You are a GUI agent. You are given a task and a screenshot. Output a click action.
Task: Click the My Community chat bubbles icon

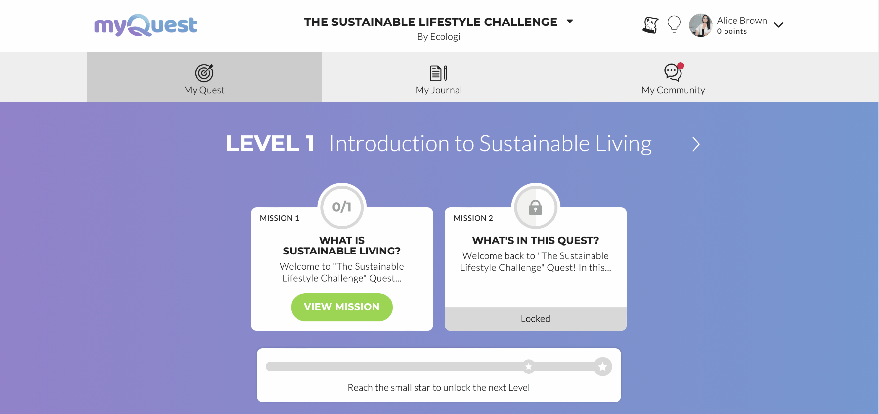[673, 72]
